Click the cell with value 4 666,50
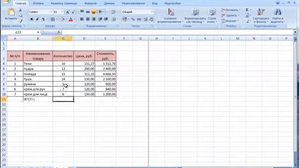This screenshot has height=168, width=299. [x=105, y=74]
